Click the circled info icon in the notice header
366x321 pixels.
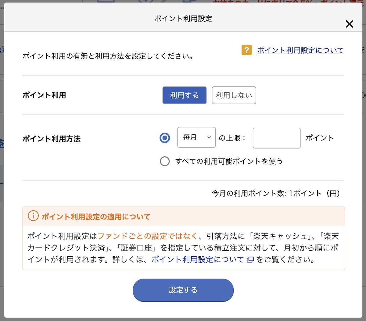click(x=33, y=216)
